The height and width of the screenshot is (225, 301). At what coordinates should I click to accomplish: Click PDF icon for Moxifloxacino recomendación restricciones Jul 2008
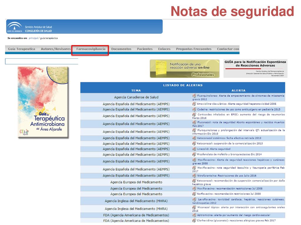(x=194, y=188)
